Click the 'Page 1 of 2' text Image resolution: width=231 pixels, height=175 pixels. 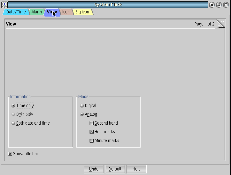[x=204, y=24]
